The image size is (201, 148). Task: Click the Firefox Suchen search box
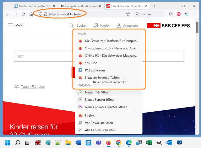(149, 14)
